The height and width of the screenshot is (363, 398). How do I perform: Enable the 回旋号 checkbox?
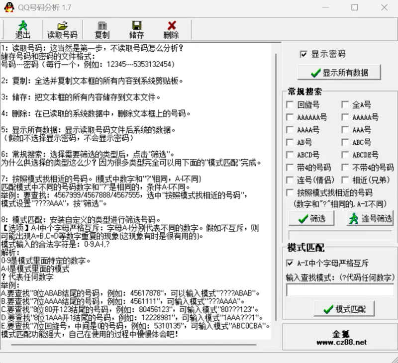point(290,105)
